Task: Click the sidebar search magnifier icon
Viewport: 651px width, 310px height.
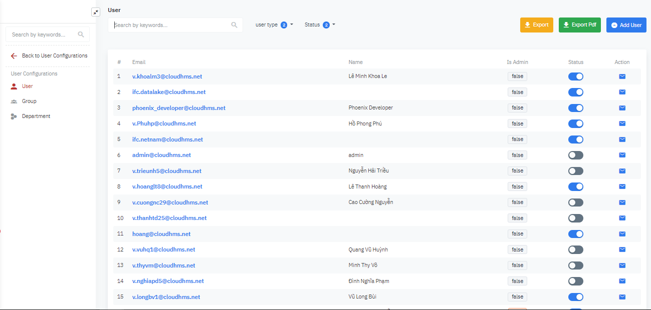Action: (81, 34)
